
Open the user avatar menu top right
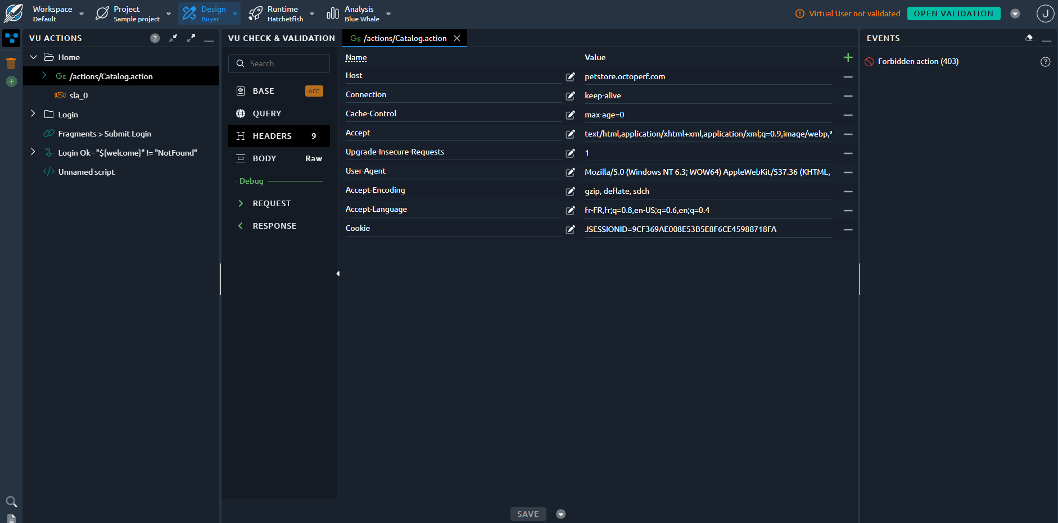coord(1045,13)
